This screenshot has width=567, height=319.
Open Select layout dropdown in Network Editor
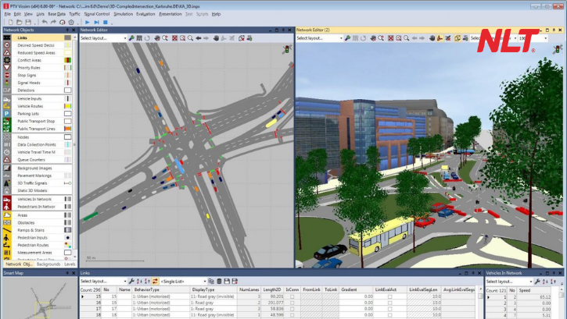coord(102,38)
